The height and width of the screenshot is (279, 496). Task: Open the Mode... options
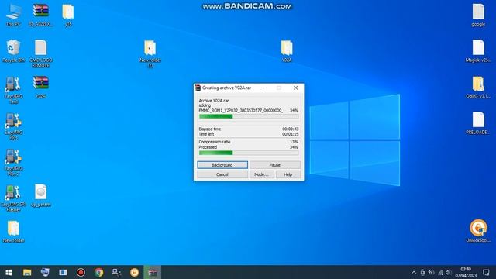tap(262, 174)
